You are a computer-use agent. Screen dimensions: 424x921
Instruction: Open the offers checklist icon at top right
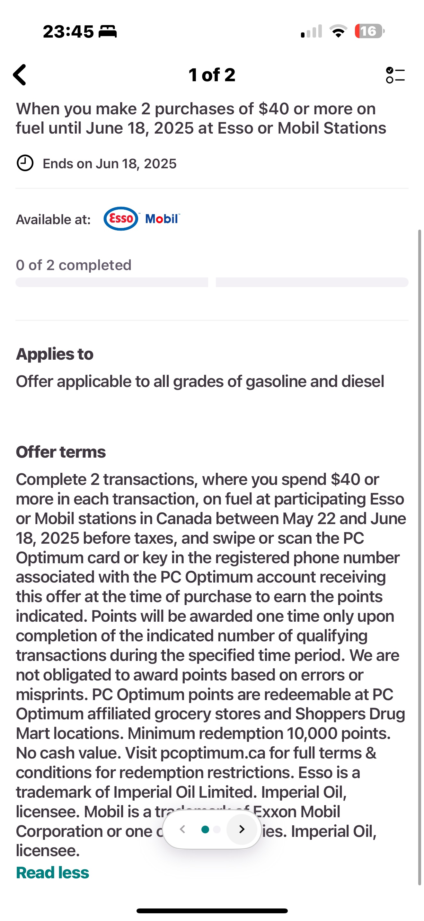[395, 75]
